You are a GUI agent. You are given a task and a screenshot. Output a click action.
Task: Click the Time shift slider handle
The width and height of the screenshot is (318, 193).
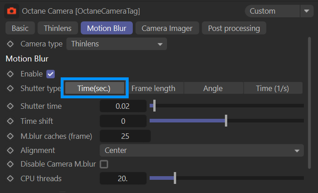pos(226,121)
